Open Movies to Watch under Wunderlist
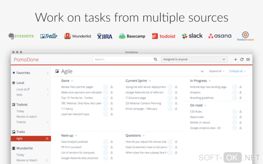The height and width of the screenshot is (164, 263). point(27,160)
